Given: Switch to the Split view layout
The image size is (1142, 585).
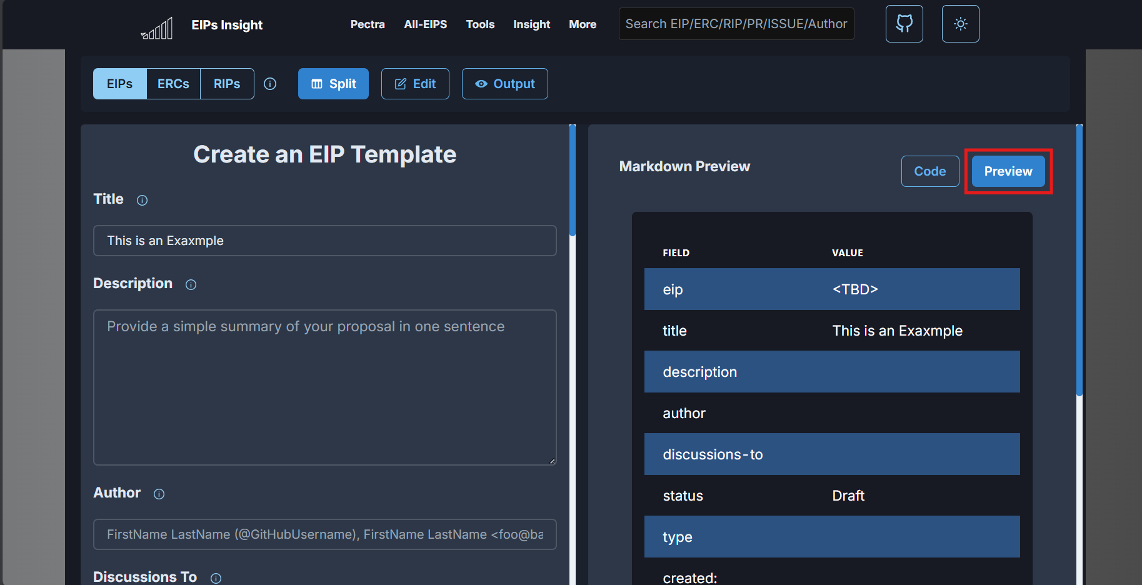Looking at the screenshot, I should point(333,84).
